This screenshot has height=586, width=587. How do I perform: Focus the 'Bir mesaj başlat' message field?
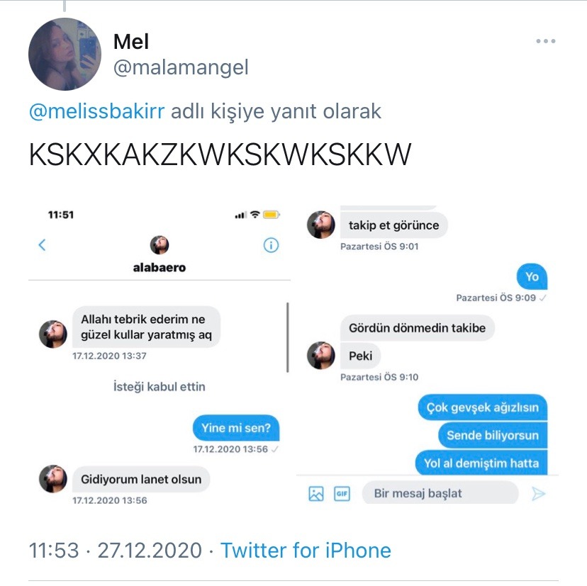(440, 493)
